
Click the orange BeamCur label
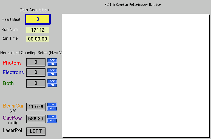coord(13,106)
